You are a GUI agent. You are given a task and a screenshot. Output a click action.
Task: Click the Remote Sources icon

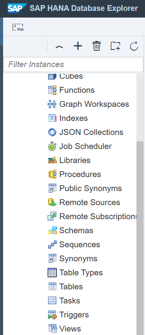[52, 202]
